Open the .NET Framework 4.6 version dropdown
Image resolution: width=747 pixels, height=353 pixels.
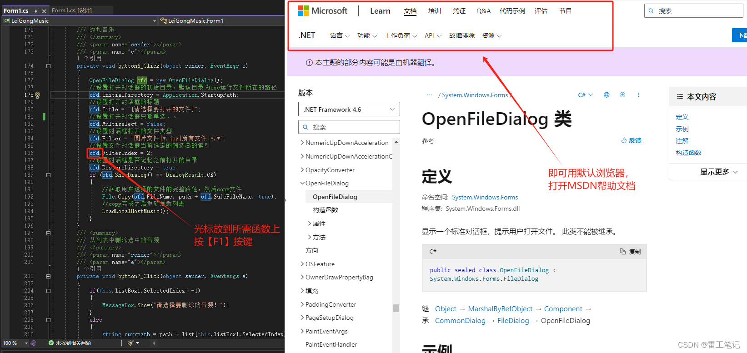point(349,109)
